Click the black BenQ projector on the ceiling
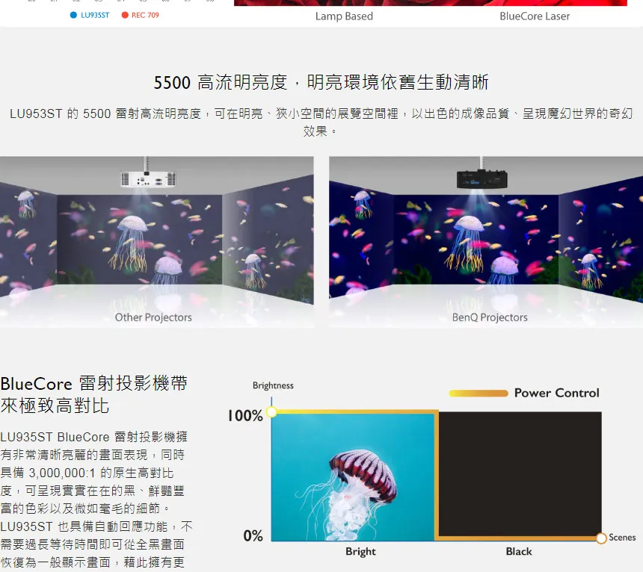This screenshot has width=643, height=572. point(482,178)
